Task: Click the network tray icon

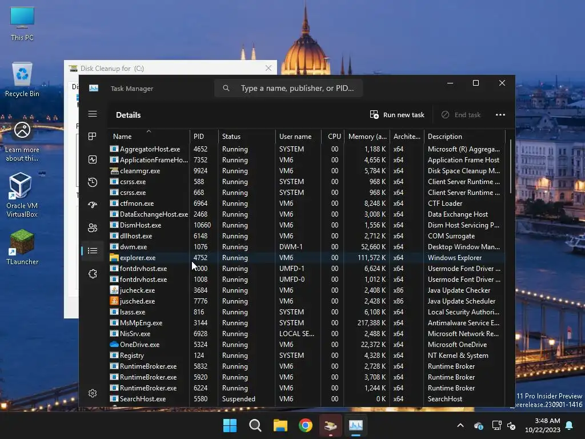Action: (x=496, y=425)
